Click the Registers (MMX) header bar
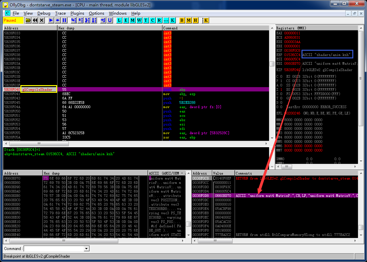This screenshot has height=262, width=367. coord(317,28)
